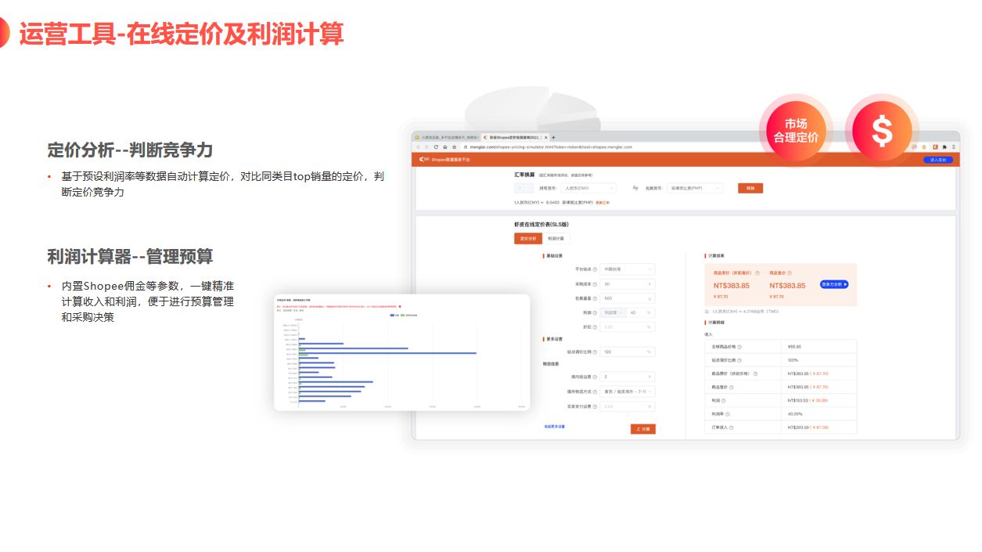Viewport: 982px width, 552px height.
Task: Click the profit rate input showing 40
Action: [641, 312]
